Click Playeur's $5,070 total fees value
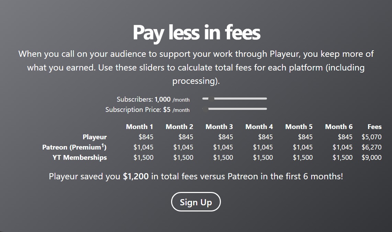The width and height of the screenshot is (392, 232). pos(371,137)
